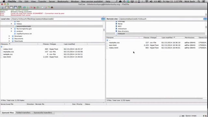Sort remote files by Filesize column

pyautogui.click(x=144, y=38)
